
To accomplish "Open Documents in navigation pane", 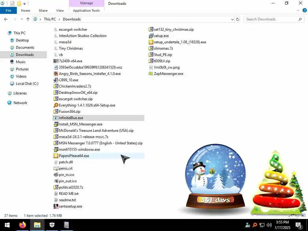I will pyautogui.click(x=25, y=48).
